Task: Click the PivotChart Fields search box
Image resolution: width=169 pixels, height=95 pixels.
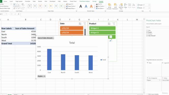Action: [x=158, y=27]
